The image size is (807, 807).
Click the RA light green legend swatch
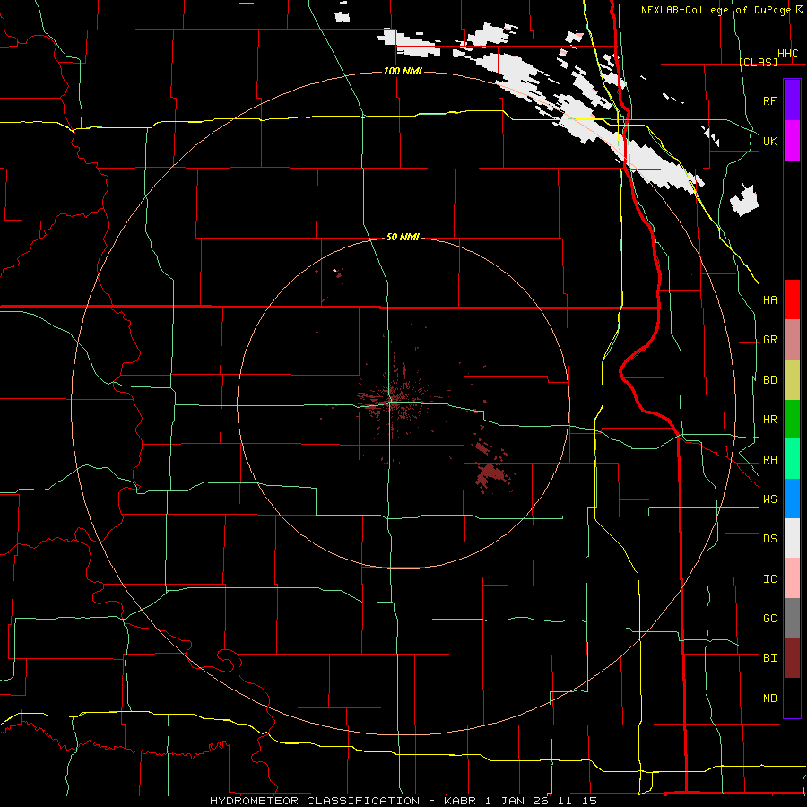792,459
